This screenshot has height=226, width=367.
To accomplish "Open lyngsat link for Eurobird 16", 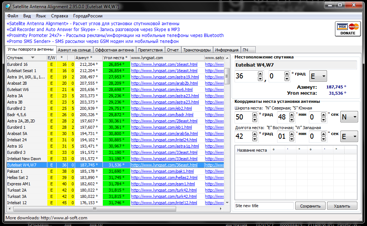I will point(164,64).
